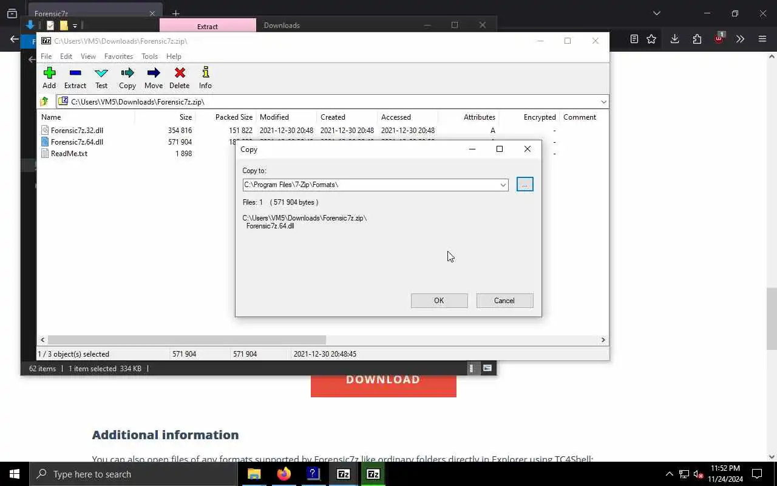Click Cancel in the Copy dialog
Image resolution: width=777 pixels, height=486 pixels.
coord(504,301)
